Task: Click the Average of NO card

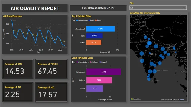Action: pos(51,92)
